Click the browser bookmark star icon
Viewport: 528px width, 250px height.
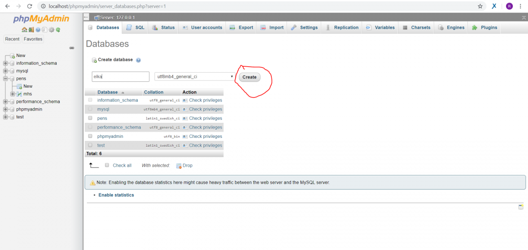coord(480,6)
